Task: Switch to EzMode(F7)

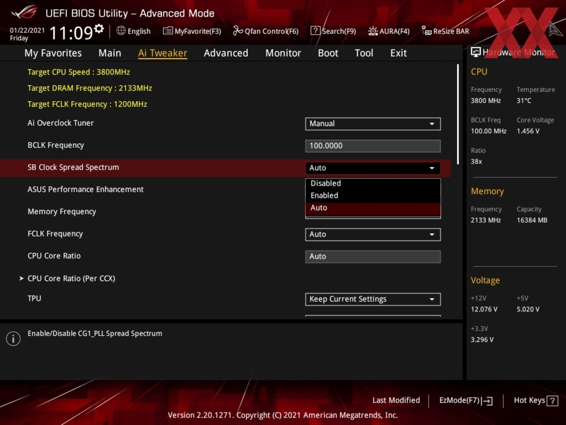Action: pyautogui.click(x=466, y=400)
